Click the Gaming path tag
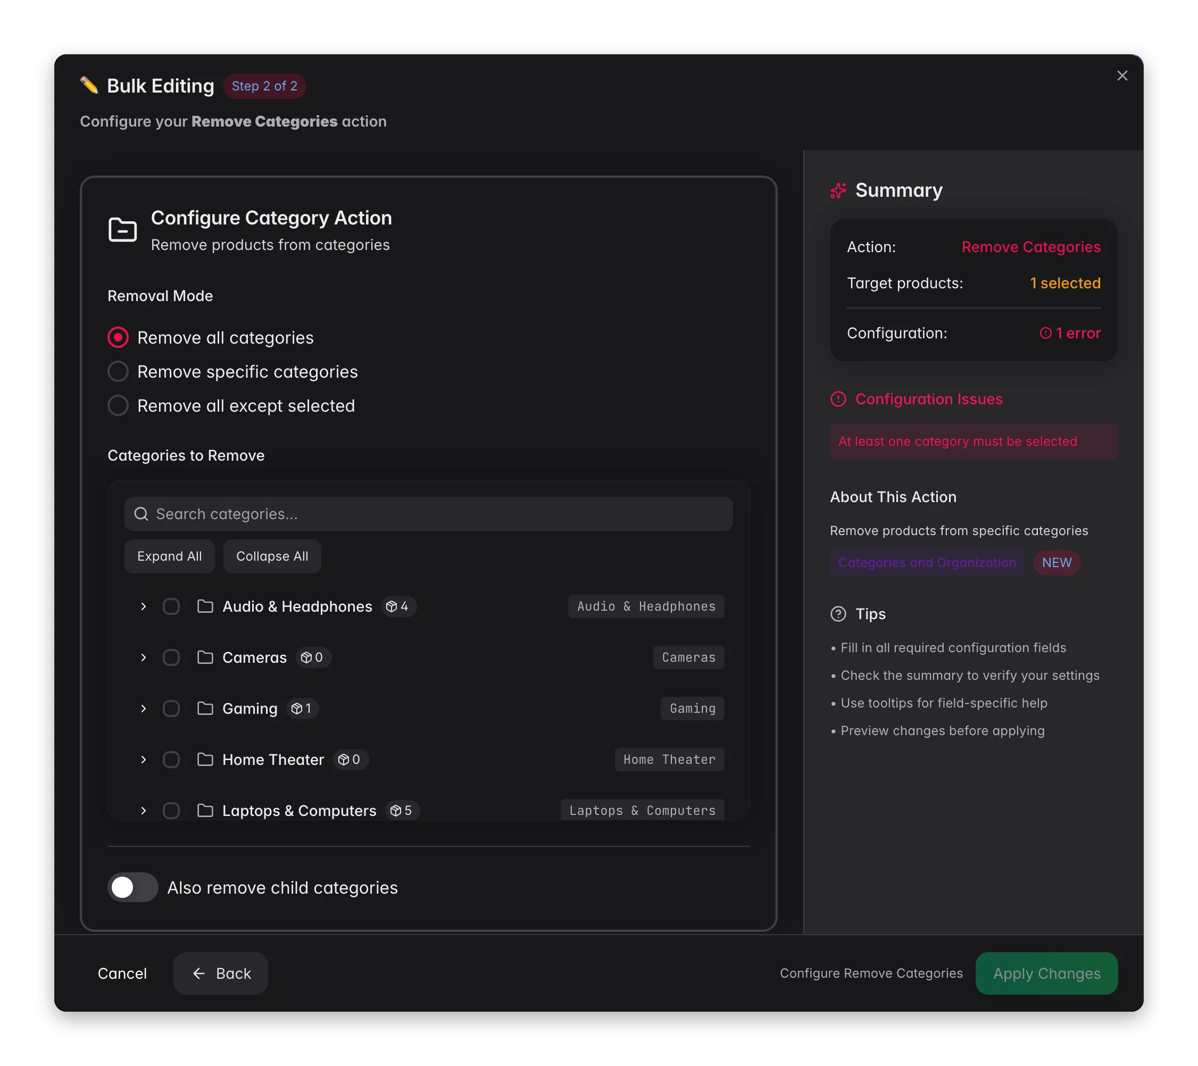This screenshot has height=1066, width=1198. tap(692, 708)
